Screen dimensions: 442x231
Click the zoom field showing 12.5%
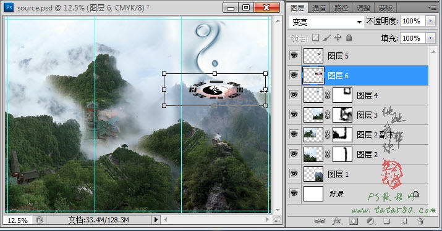17,220
